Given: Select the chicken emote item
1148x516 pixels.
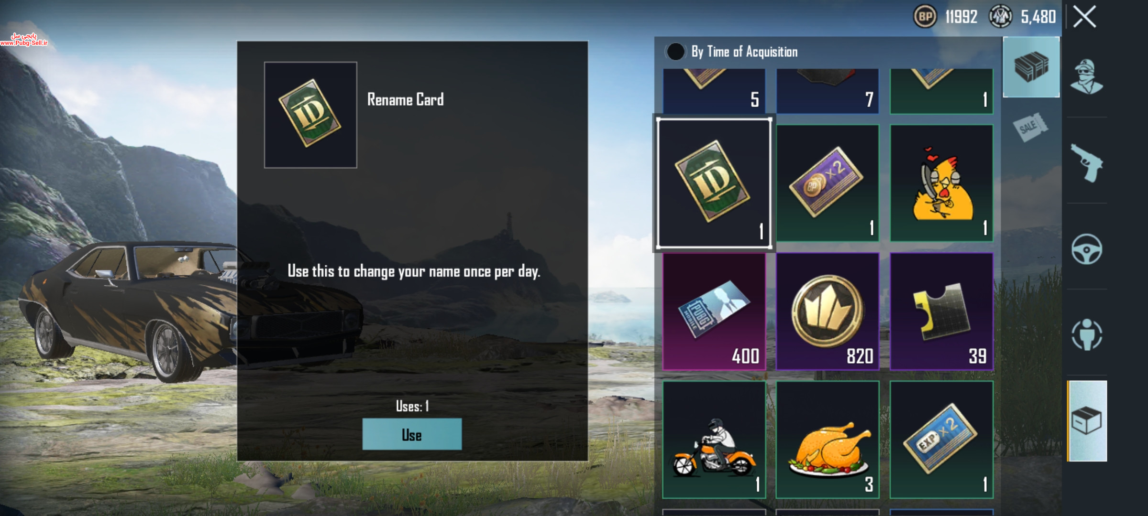Looking at the screenshot, I should (941, 183).
